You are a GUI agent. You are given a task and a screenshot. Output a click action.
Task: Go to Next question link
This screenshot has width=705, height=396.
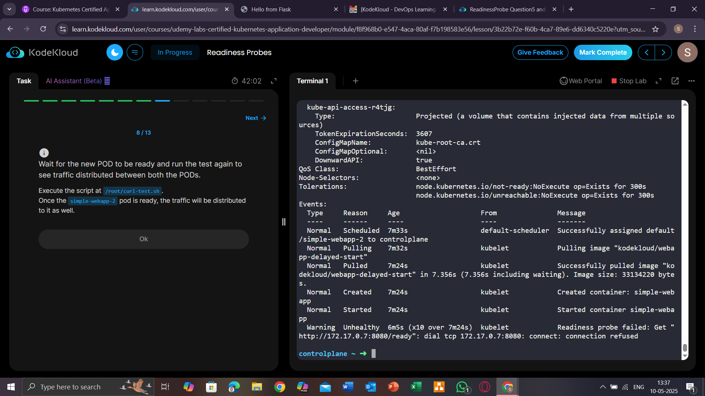pyautogui.click(x=256, y=118)
